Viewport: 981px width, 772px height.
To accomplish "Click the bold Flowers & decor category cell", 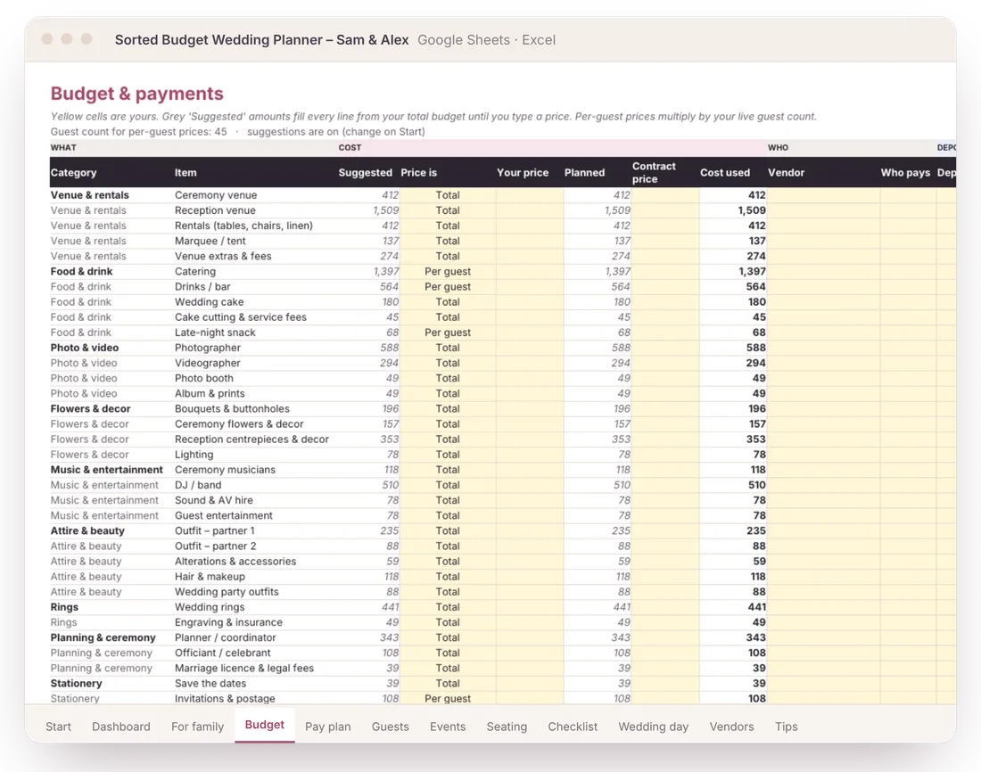I will (x=91, y=408).
